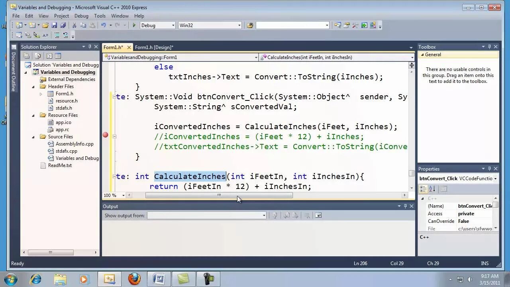Expand the Form1.h node in Solution Explorer
Screen dimensions: 510x287
click(x=41, y=94)
